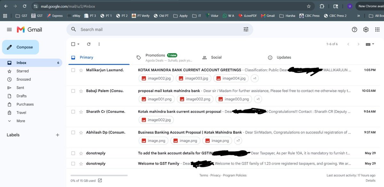Star the Abhilash Dp email

pyautogui.click(x=81, y=133)
